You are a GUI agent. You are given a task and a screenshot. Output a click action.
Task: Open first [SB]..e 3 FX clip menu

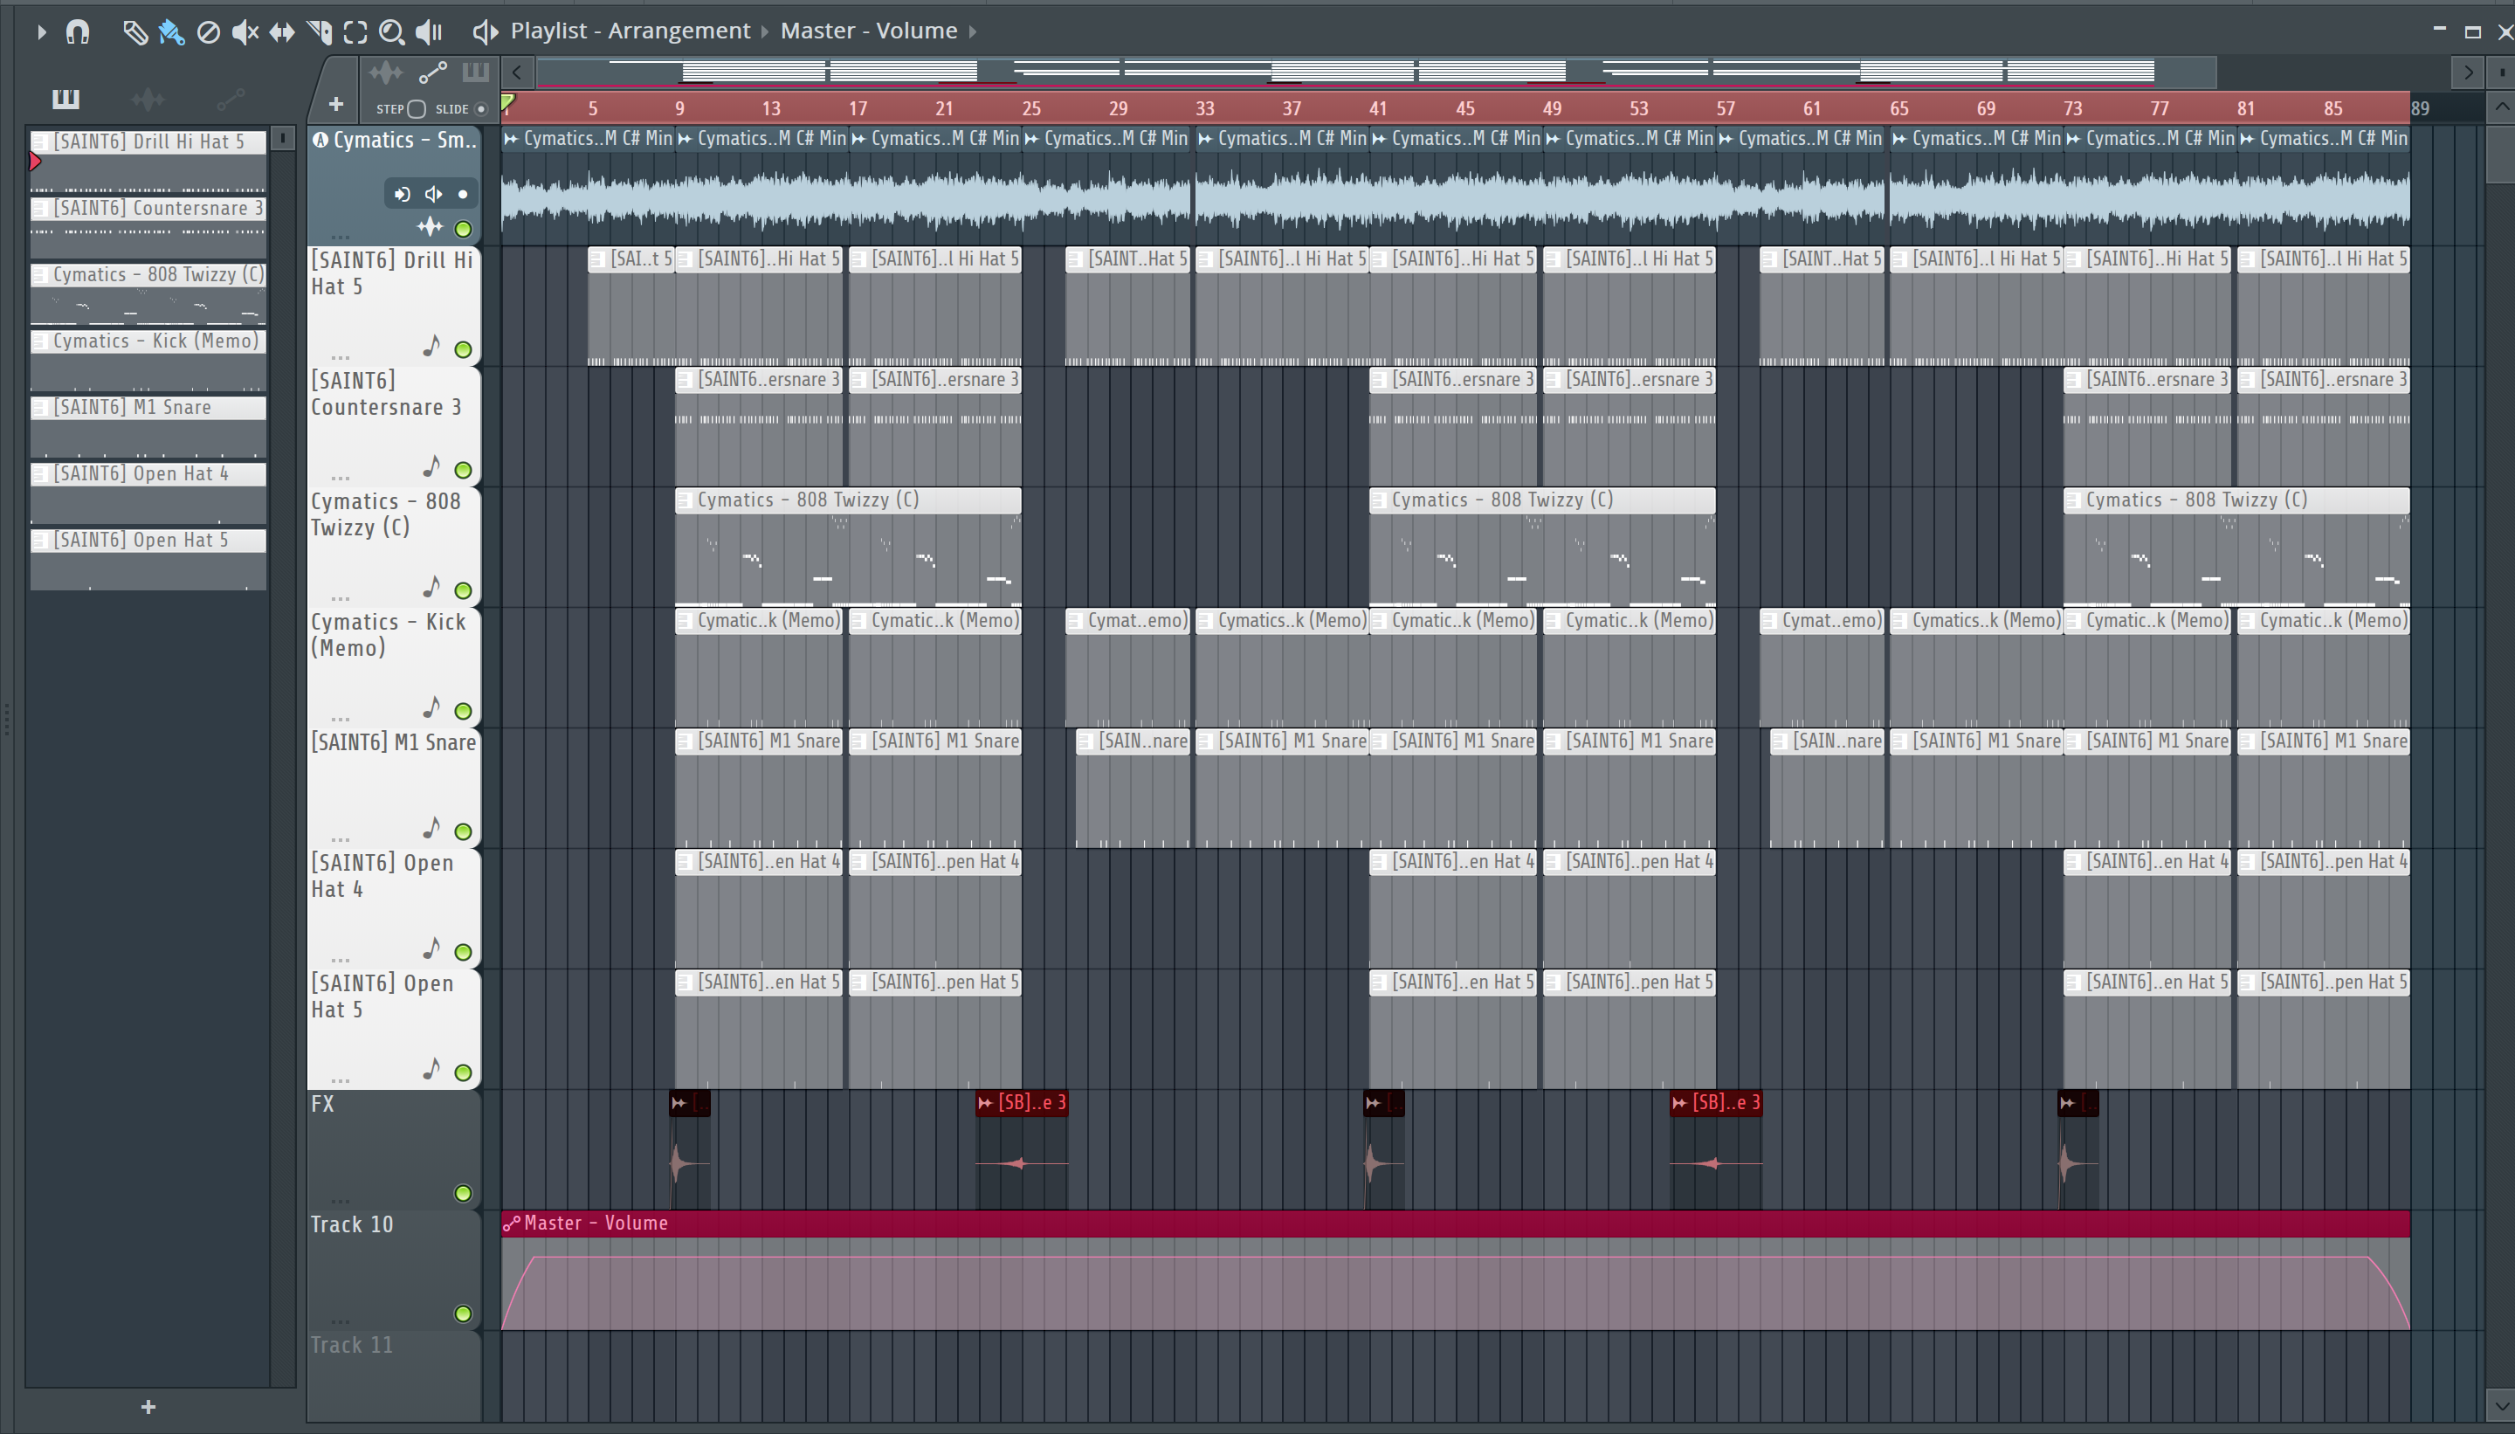pyautogui.click(x=986, y=1103)
